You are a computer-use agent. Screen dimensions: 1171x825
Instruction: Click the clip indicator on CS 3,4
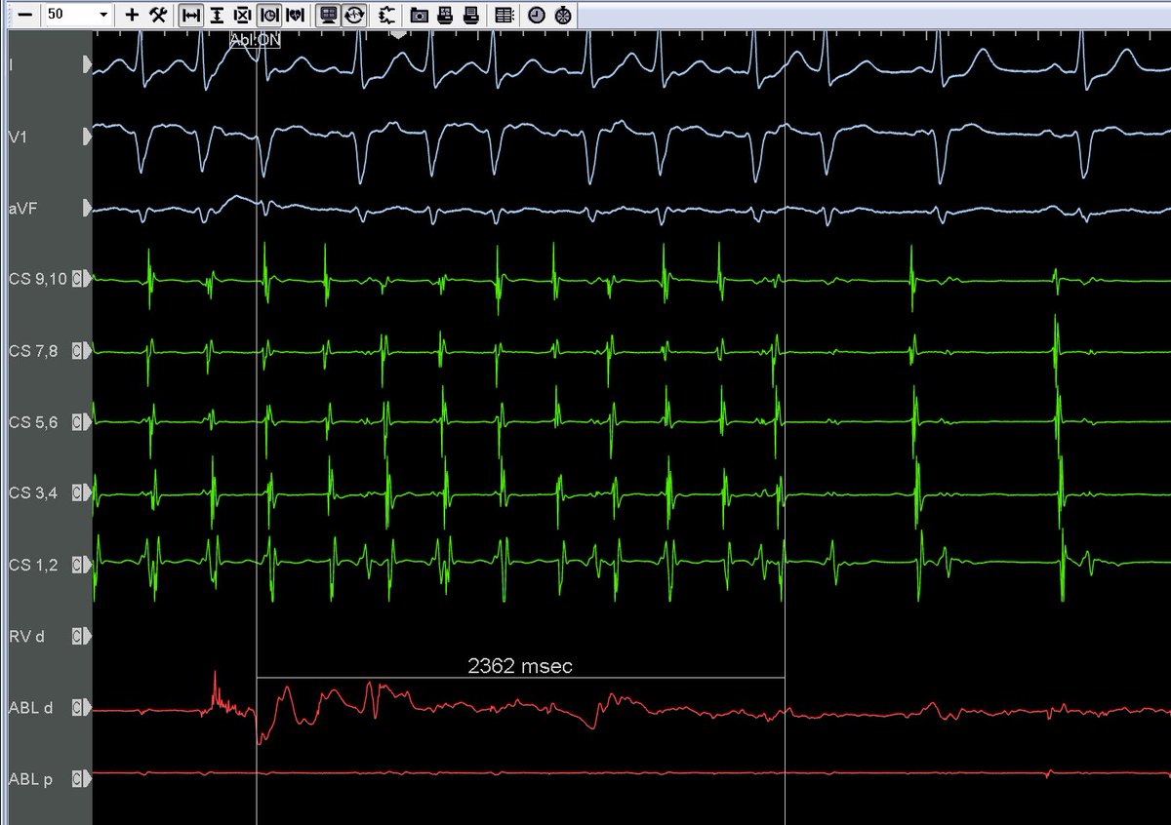point(76,493)
